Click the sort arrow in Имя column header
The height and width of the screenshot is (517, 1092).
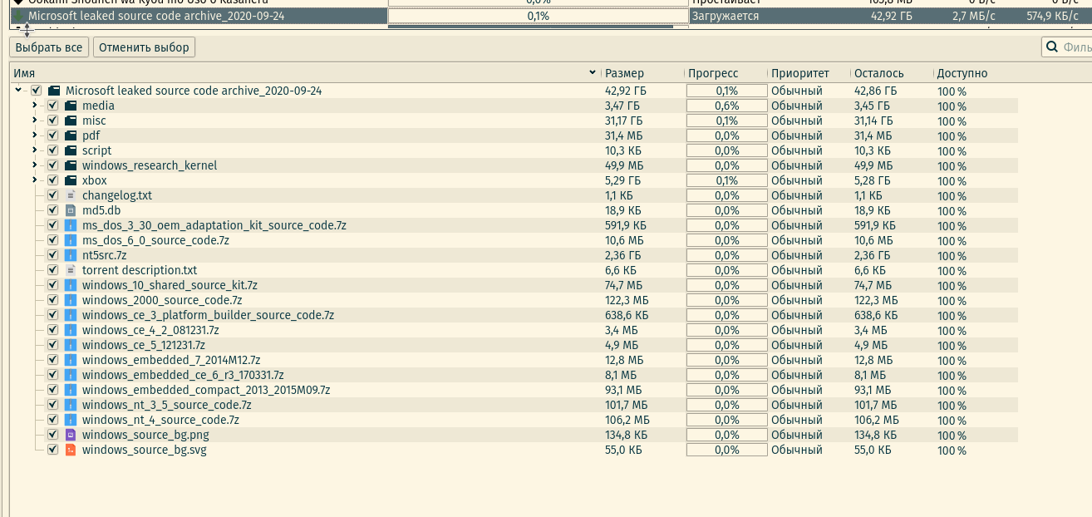pos(593,73)
